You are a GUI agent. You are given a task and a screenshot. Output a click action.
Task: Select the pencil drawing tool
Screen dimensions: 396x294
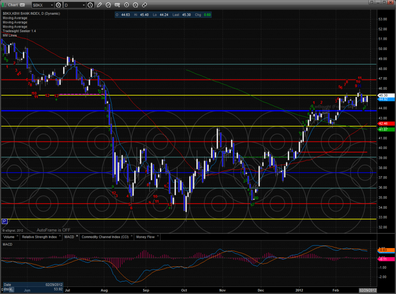click(x=99, y=5)
